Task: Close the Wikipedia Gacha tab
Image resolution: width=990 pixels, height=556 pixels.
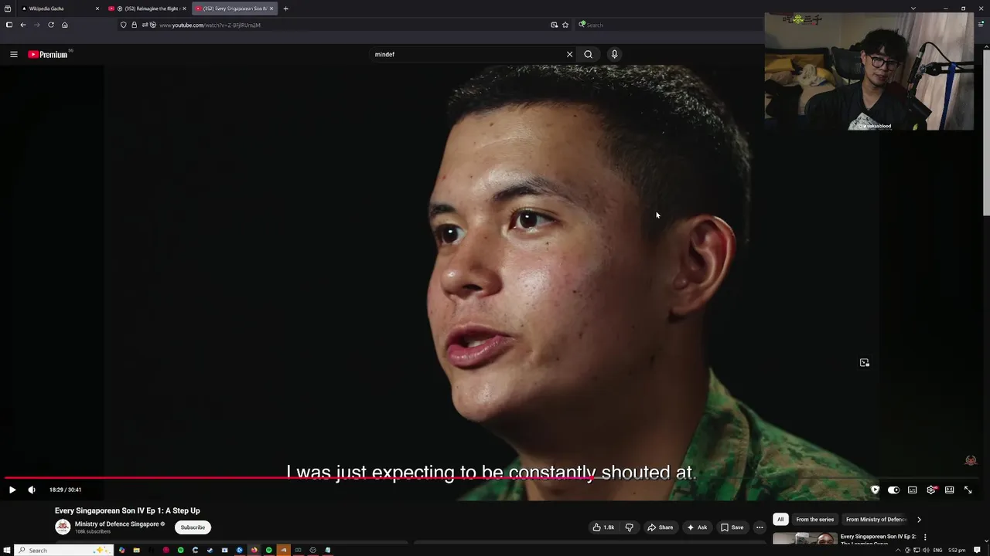Action: tap(97, 8)
